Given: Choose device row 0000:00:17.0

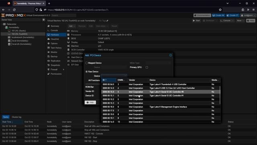Looking at the screenshot, I should pyautogui.click(x=161, y=111).
